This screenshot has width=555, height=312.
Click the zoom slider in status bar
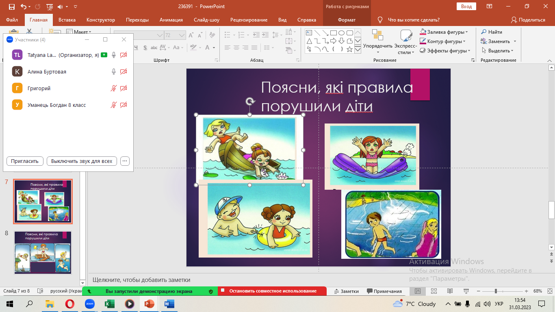click(496, 291)
